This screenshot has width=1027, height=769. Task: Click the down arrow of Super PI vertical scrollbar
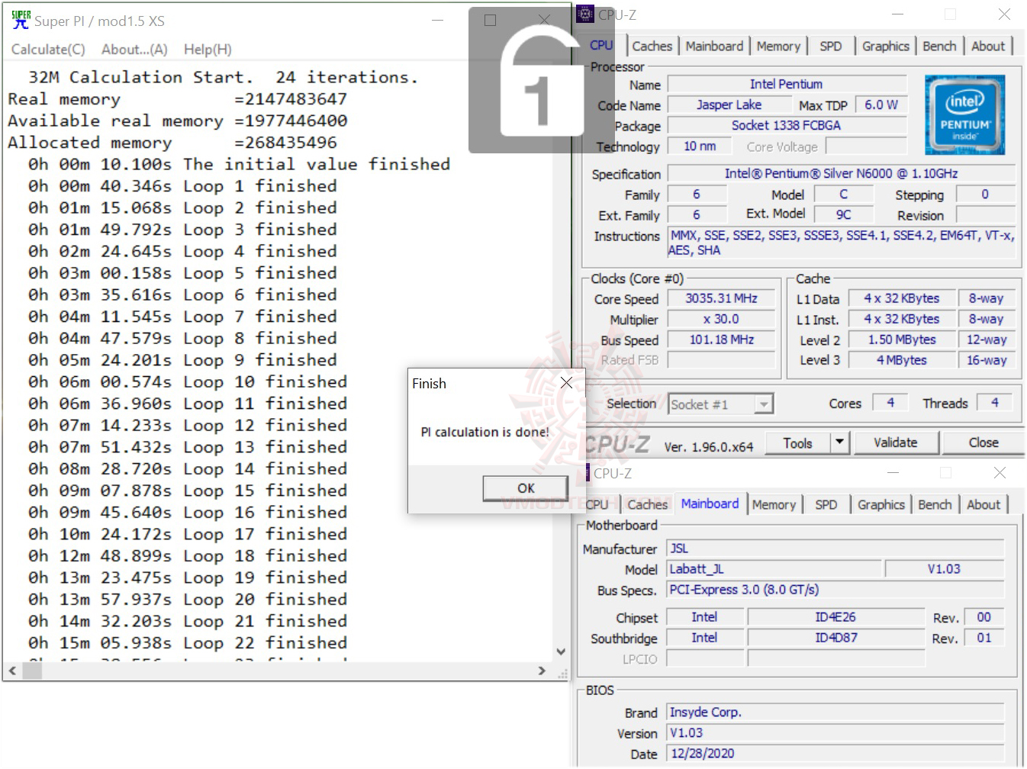(x=561, y=652)
